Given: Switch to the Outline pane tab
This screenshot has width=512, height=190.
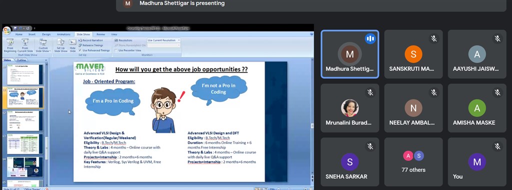Looking at the screenshot, I should pos(21,60).
